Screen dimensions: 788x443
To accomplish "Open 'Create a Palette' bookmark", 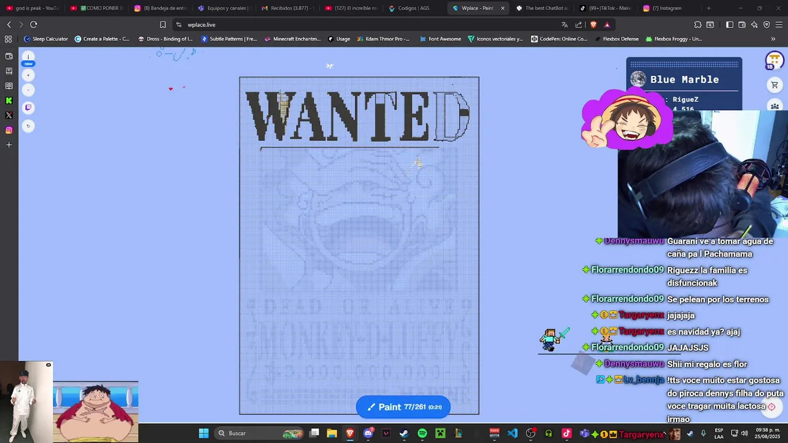I will pyautogui.click(x=102, y=39).
